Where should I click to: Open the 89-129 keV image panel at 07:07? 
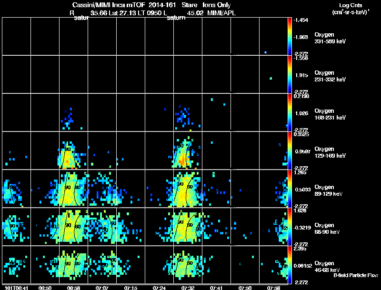tap(102, 189)
